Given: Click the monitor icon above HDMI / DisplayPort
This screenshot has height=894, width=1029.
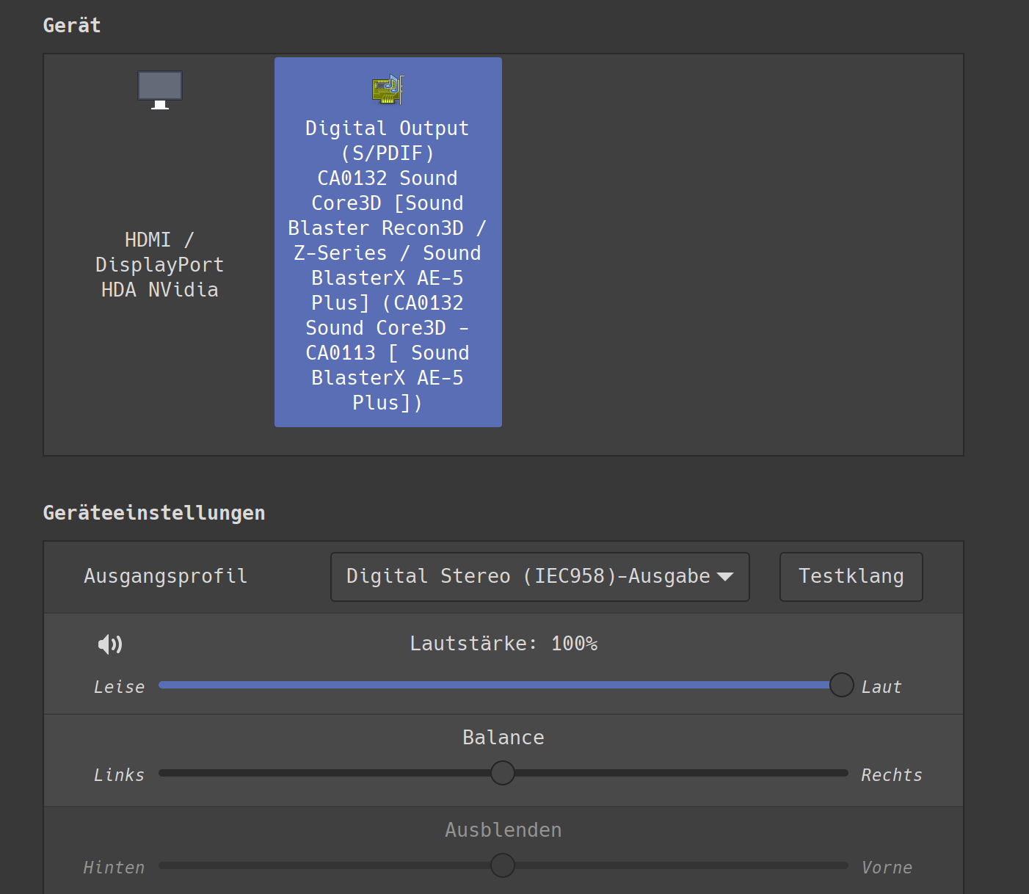Looking at the screenshot, I should [160, 90].
